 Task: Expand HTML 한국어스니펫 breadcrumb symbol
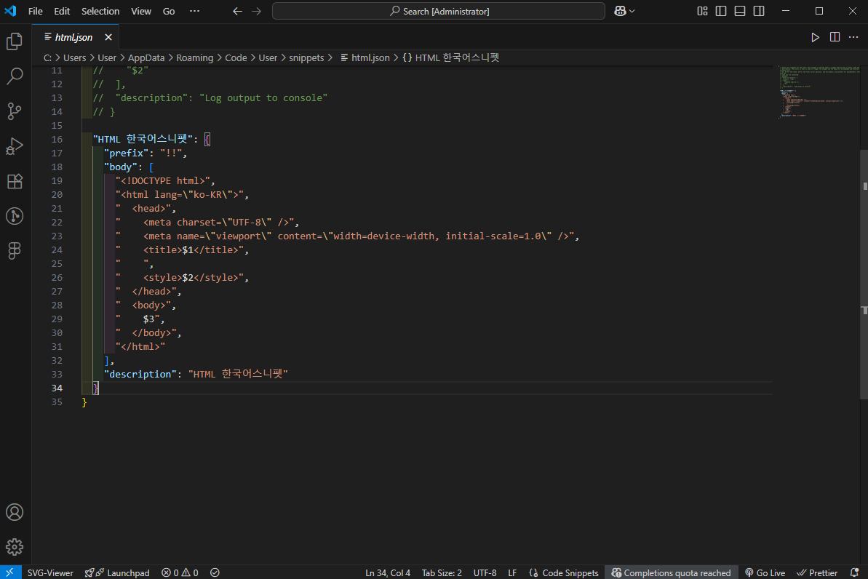(450, 57)
